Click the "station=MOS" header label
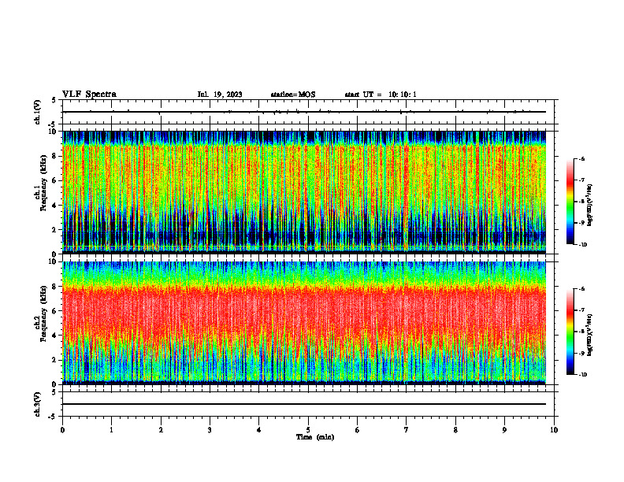 click(x=293, y=95)
